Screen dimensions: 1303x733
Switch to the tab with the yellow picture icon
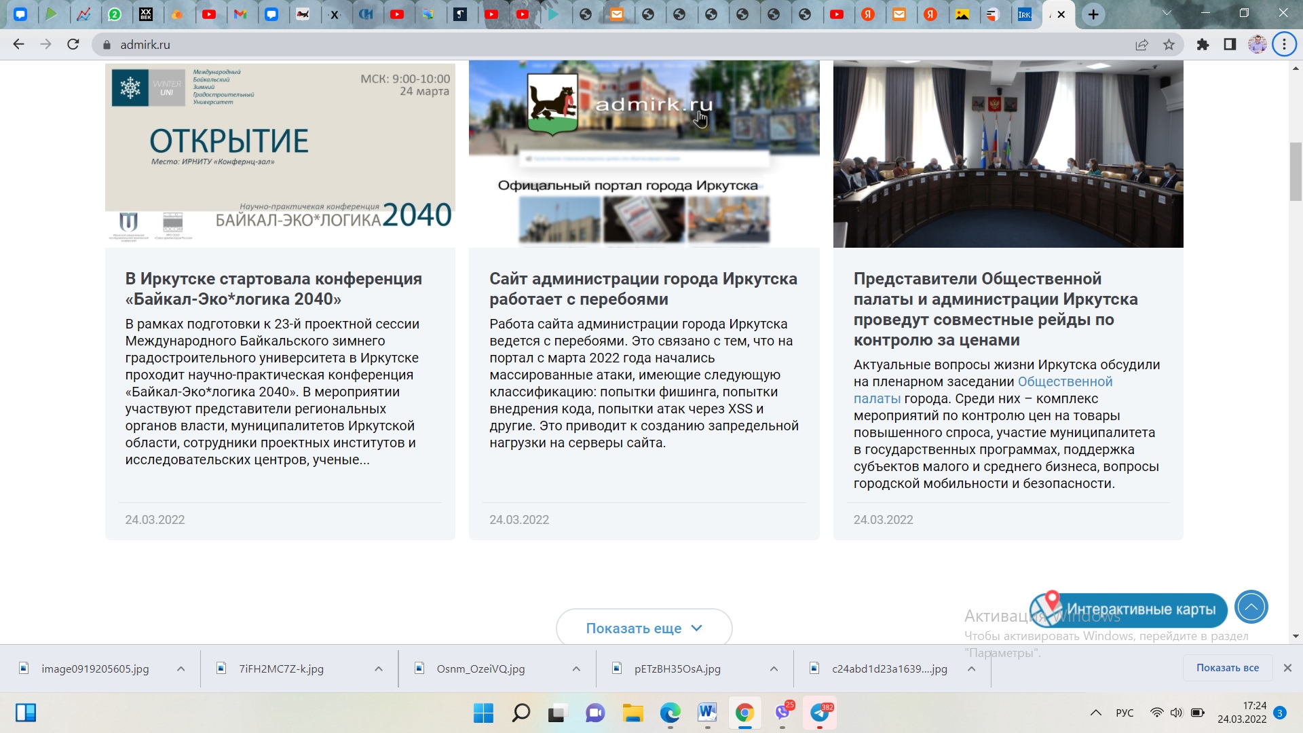[962, 14]
